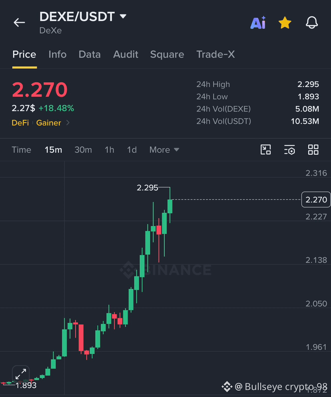
Task: Select the Time chart interval
Action: coord(22,150)
